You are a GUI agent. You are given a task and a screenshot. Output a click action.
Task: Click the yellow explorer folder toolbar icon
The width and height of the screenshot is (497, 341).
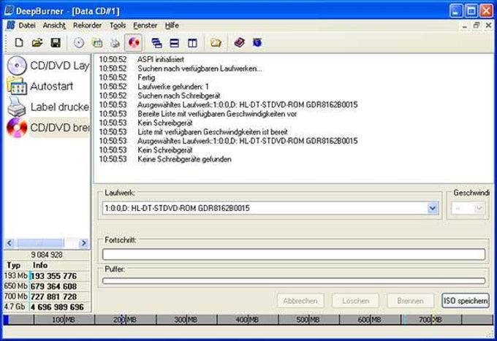tap(216, 42)
